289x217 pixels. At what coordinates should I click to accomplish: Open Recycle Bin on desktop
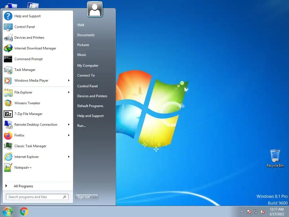[275, 158]
